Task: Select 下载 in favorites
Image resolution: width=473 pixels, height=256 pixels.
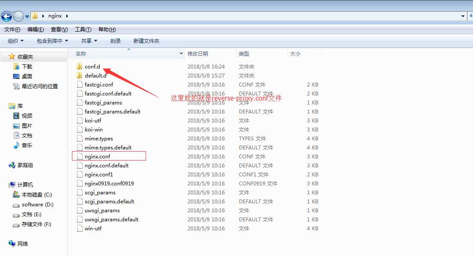Action: point(27,66)
